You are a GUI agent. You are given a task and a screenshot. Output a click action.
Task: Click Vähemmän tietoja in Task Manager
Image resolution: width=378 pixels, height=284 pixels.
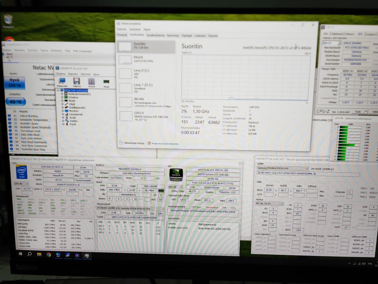132,143
